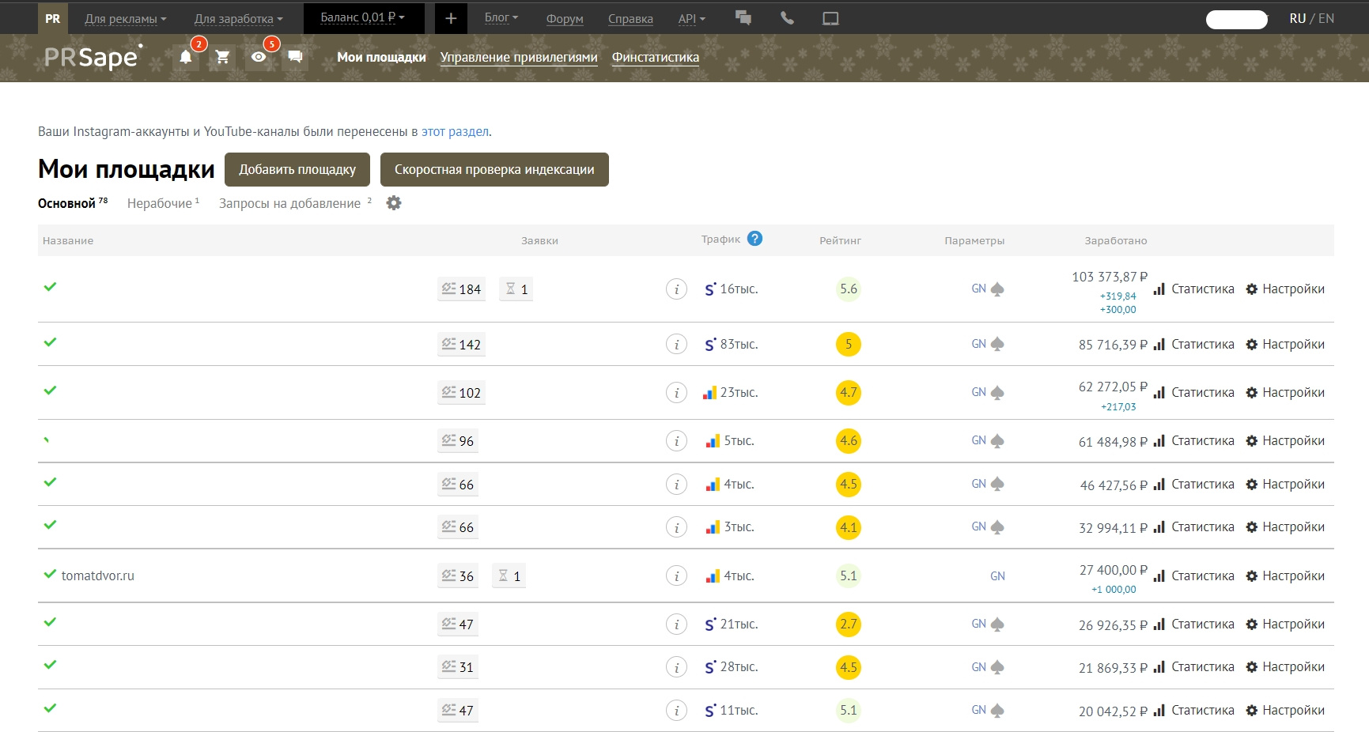Open the shopping cart icon
The height and width of the screenshot is (732, 1369).
tap(222, 57)
